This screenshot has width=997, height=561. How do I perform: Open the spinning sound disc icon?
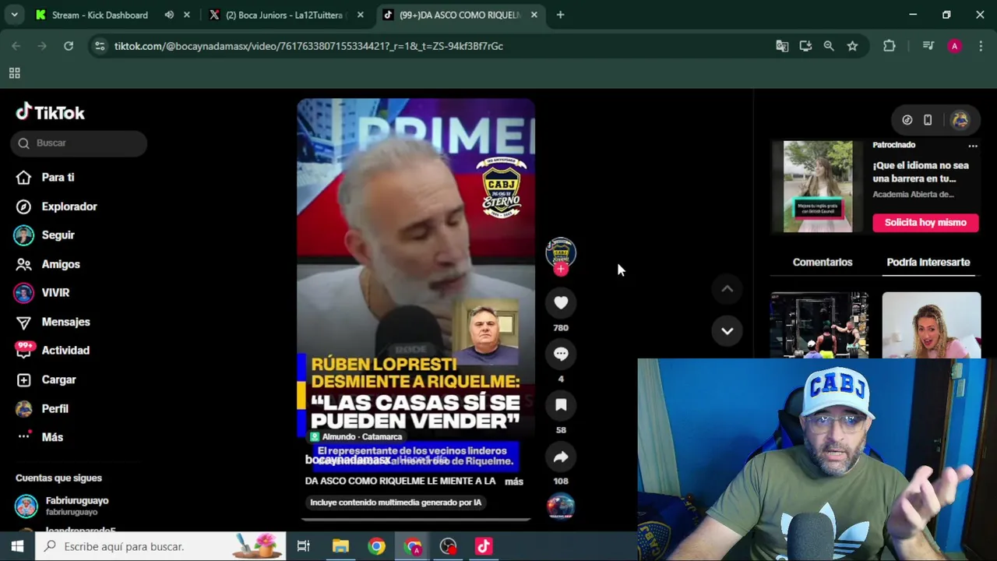pyautogui.click(x=561, y=506)
